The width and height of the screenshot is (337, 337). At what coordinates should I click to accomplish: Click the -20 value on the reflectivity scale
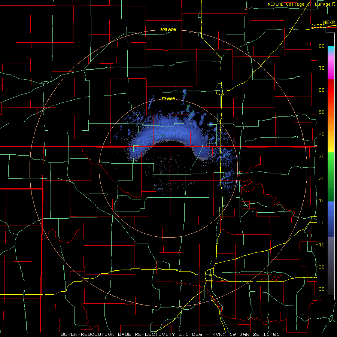(320, 267)
